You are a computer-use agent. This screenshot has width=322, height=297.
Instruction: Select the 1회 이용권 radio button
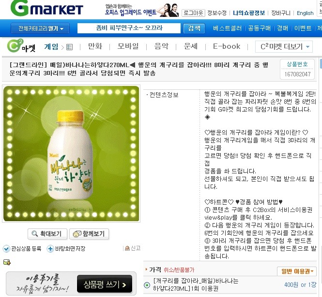point(147,285)
